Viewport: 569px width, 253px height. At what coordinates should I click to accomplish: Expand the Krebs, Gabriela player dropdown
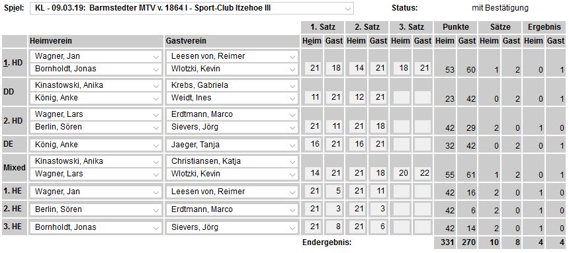point(232,85)
